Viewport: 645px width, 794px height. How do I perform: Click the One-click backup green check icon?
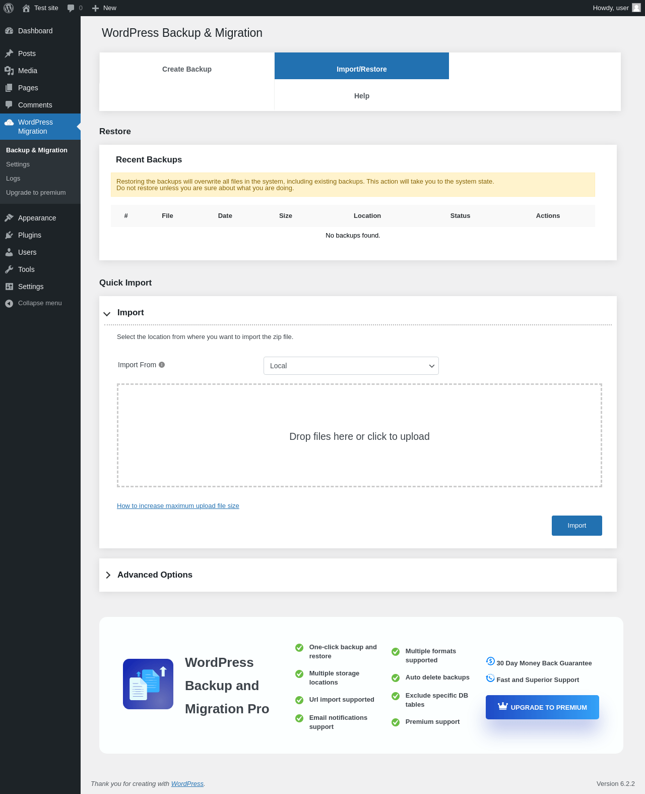coord(299,648)
